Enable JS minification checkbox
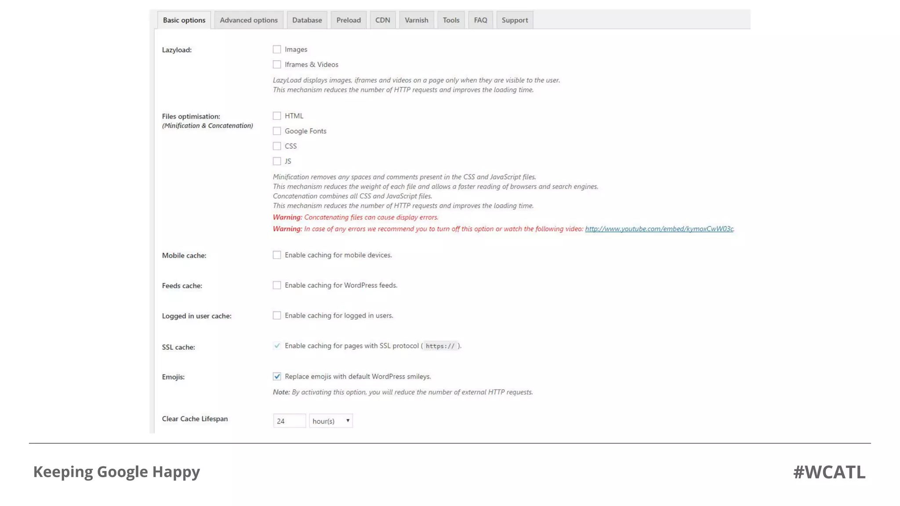Screen dimensions: 900x506 (x=277, y=161)
